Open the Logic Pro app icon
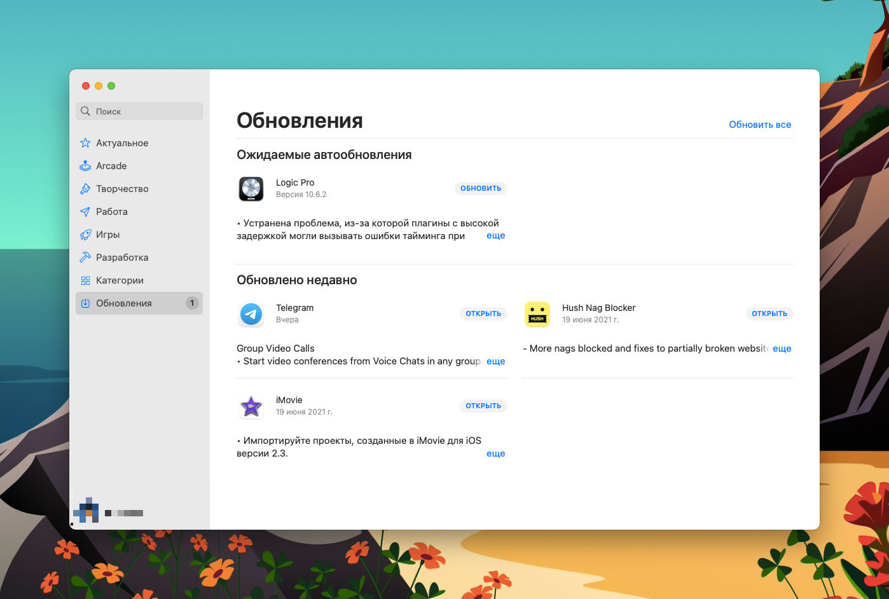Image resolution: width=889 pixels, height=599 pixels. [x=251, y=189]
